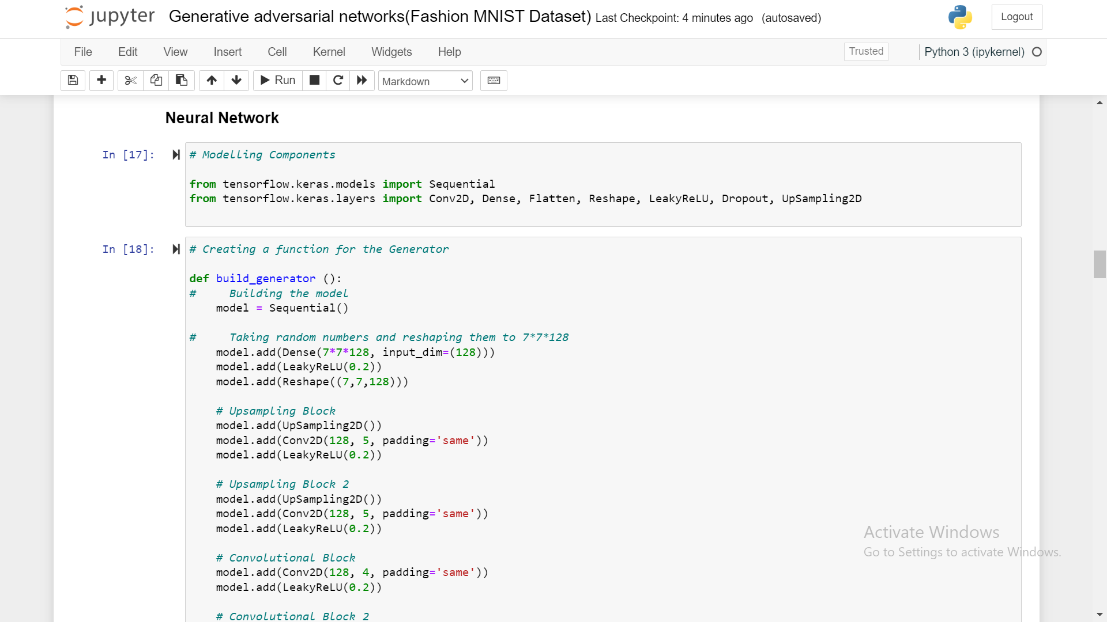Open the cell type Markdown dropdown

click(x=425, y=81)
